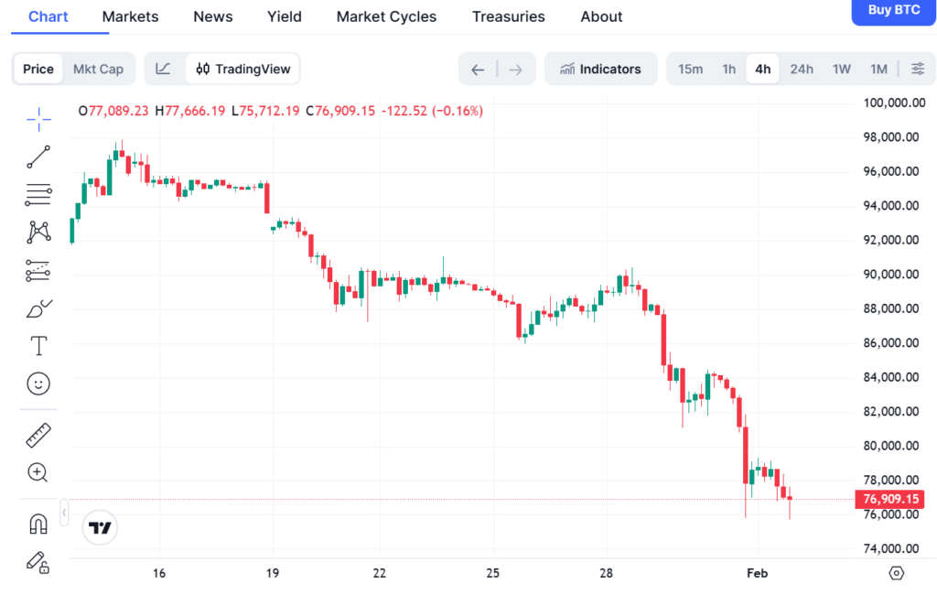Image resolution: width=937 pixels, height=595 pixels.
Task: Open the Fibonacci retracement tool
Action: click(38, 194)
